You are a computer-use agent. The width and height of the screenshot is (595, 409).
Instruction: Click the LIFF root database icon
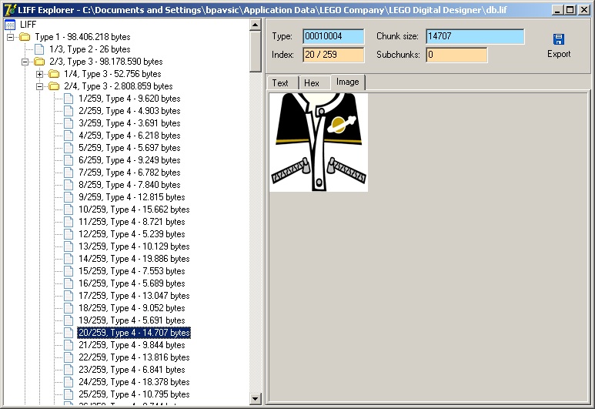click(10, 25)
